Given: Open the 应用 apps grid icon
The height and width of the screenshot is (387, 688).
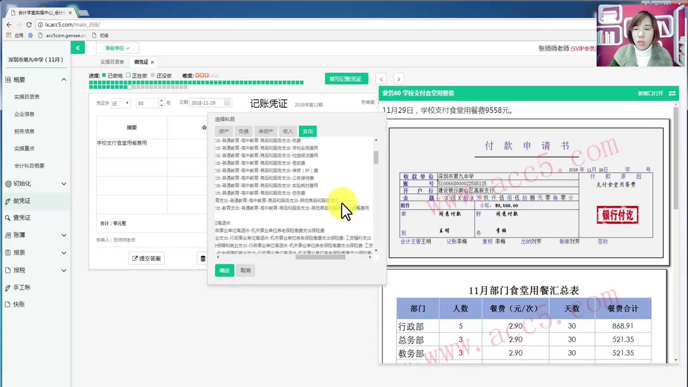Looking at the screenshot, I should tap(9, 35).
